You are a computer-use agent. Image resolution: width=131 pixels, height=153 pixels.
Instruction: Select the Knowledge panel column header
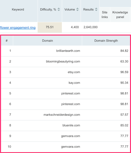(x=120, y=15)
